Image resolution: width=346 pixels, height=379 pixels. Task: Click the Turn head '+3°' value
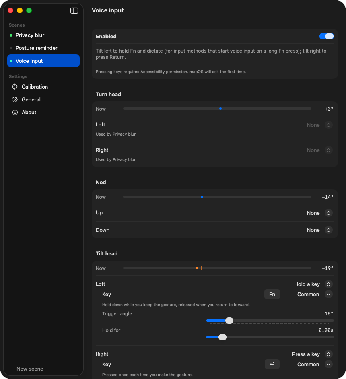[x=329, y=109]
